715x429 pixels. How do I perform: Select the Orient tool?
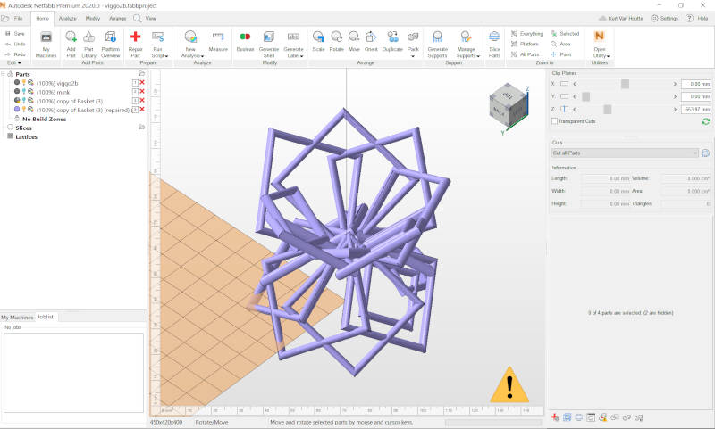click(x=371, y=42)
